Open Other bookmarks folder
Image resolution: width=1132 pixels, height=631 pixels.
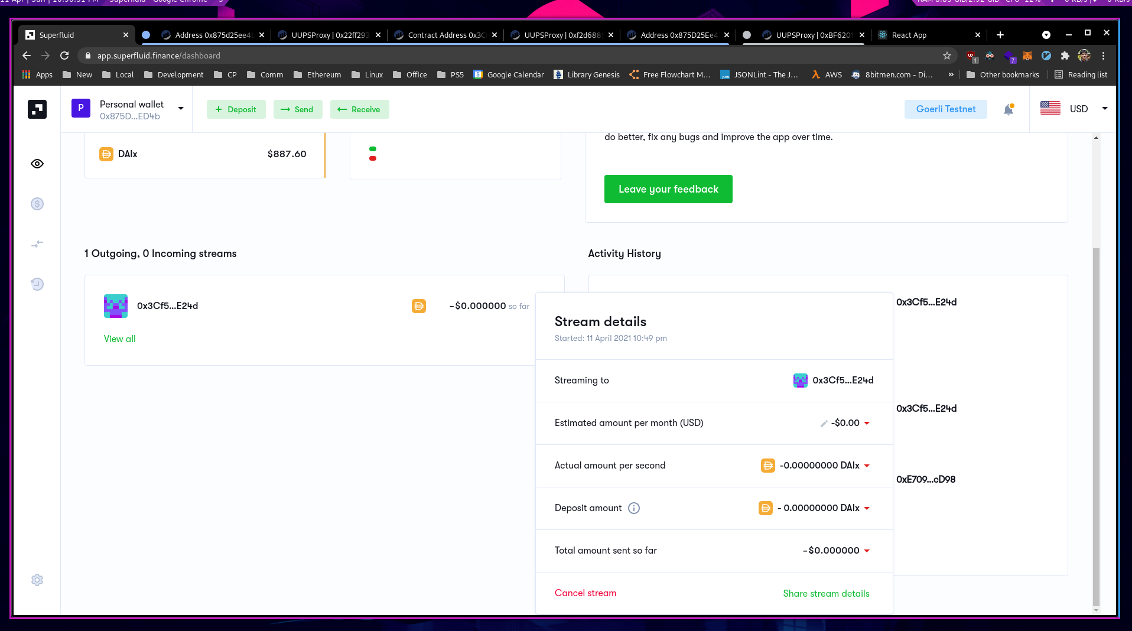click(1003, 74)
